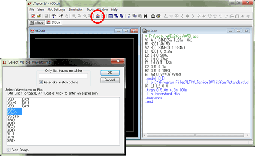This screenshot has height=156, width=255.
Task: Select the I(C1) waveform
Action: pyautogui.click(x=11, y=123)
